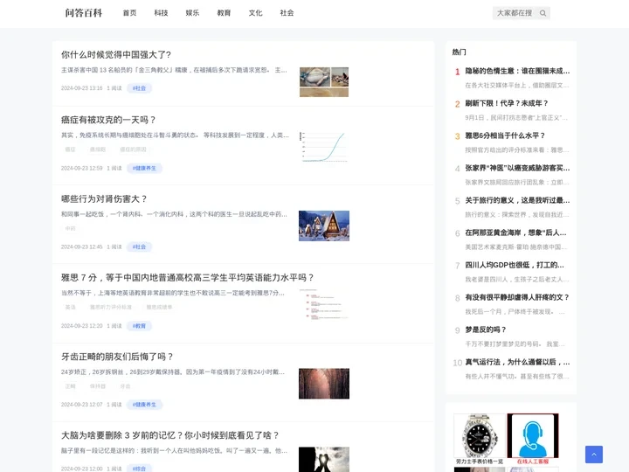Click the back-to-top arrow button
The height and width of the screenshot is (472, 629).
pos(594,455)
